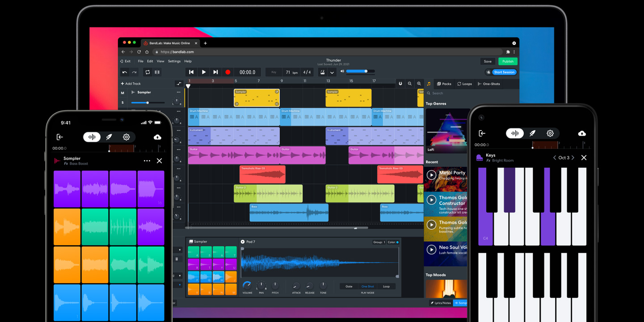Click the 71 bpm tempo field
644x322 pixels.
[291, 72]
